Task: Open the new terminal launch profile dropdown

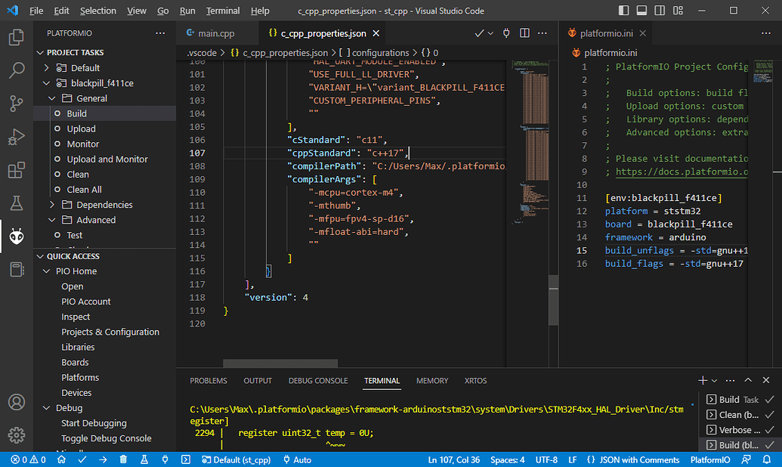Action: [x=715, y=381]
